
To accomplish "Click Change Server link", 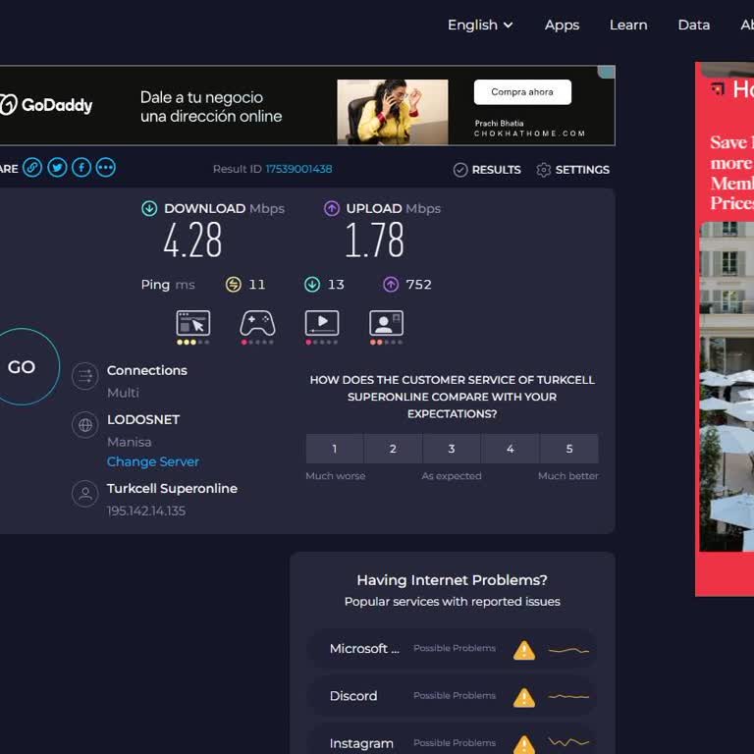I will (x=153, y=461).
